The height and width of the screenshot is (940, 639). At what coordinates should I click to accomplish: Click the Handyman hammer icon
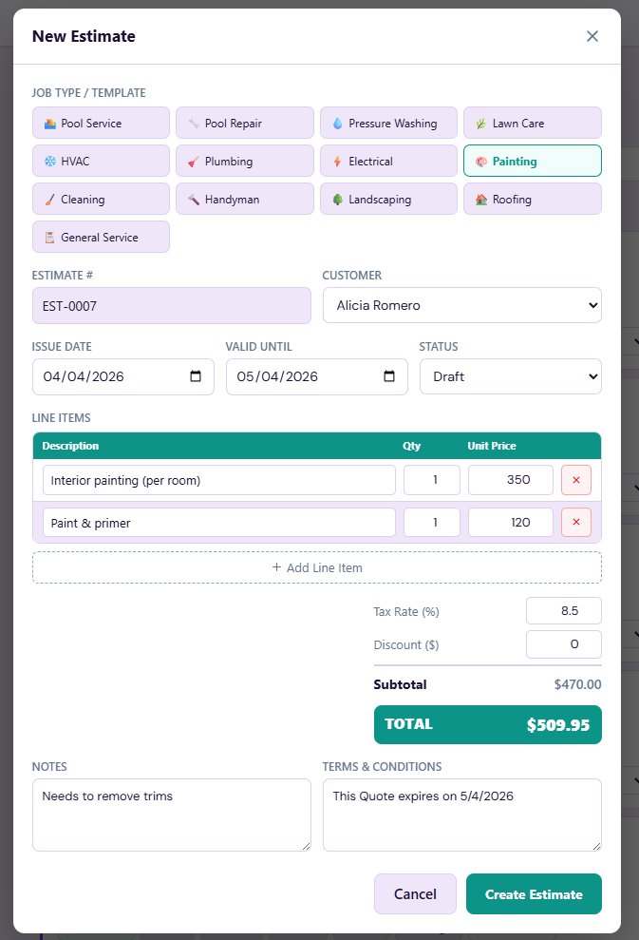pyautogui.click(x=194, y=199)
